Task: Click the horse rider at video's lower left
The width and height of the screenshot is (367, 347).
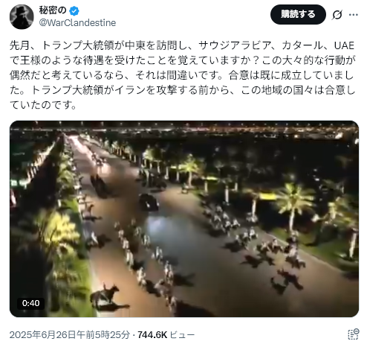Action: pos(105,293)
